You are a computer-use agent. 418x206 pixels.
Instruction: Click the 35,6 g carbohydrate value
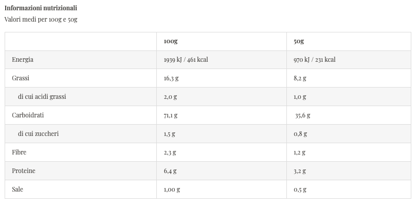[302, 115]
